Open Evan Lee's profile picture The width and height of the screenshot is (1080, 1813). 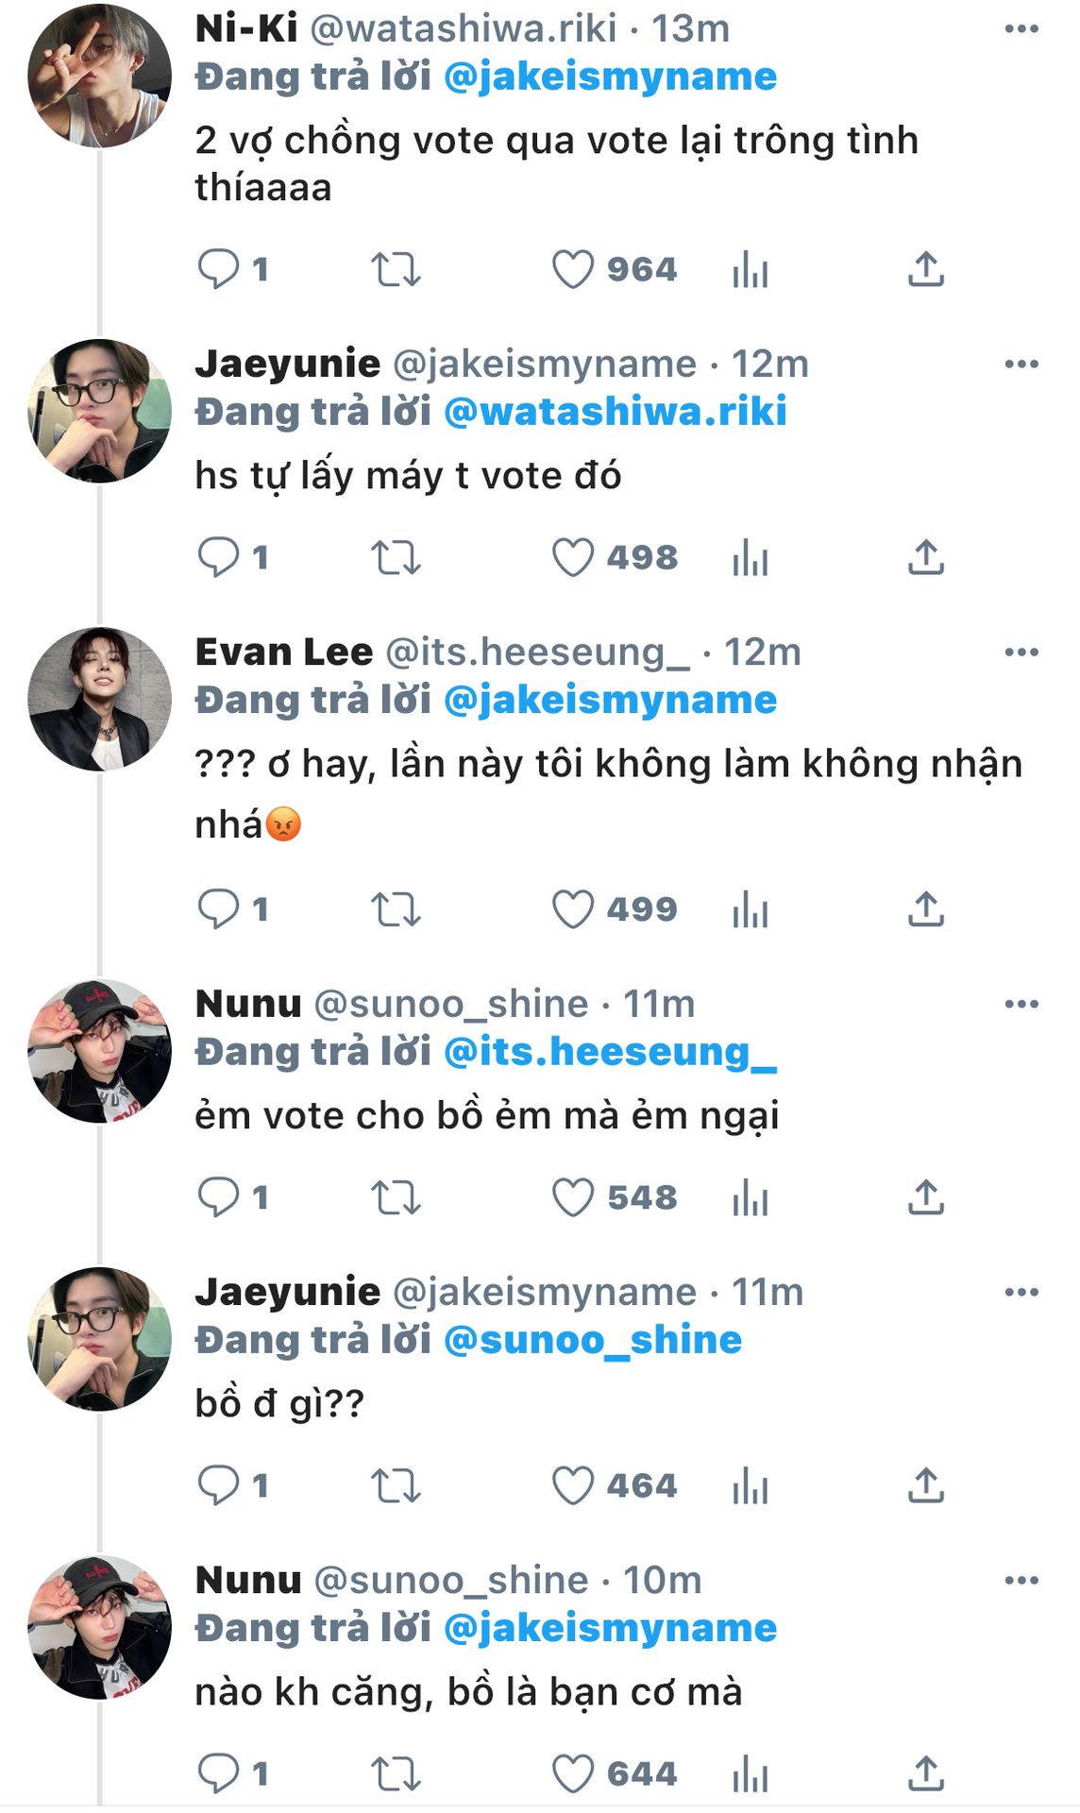pyautogui.click(x=99, y=700)
